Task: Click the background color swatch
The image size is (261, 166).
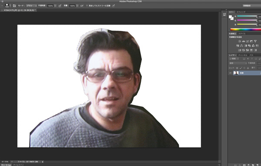Action: [x=232, y=19]
